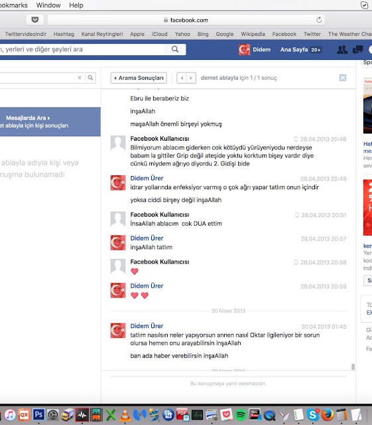Screen dimensions: 372x425
Task: Open the Window menu
Action: (x=48, y=5)
